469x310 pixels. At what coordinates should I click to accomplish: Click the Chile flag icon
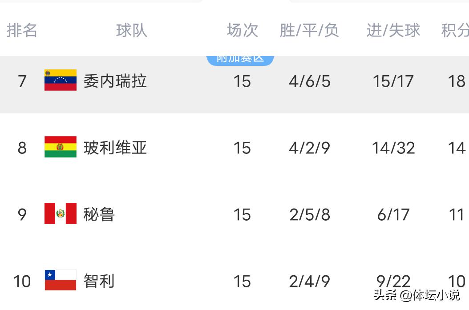point(61,280)
